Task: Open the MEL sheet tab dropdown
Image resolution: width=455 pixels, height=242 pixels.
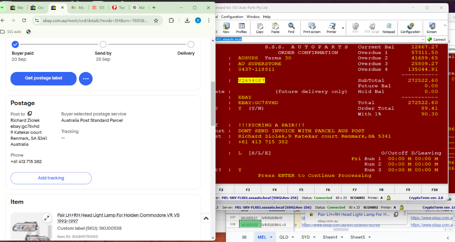Action: tap(271, 237)
